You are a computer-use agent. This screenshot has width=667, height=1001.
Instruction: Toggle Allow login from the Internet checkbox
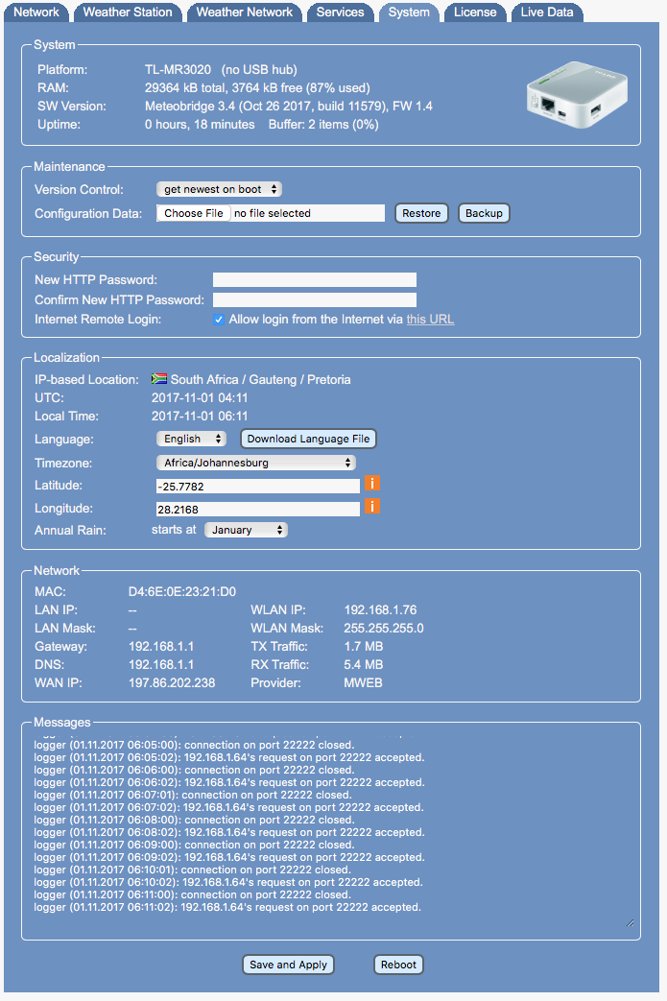pyautogui.click(x=219, y=320)
